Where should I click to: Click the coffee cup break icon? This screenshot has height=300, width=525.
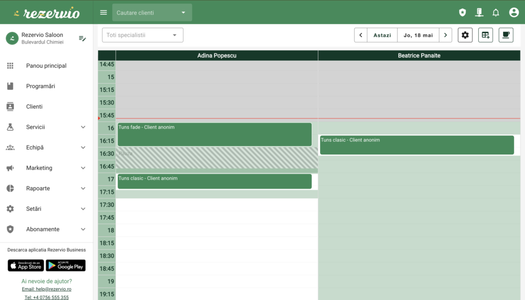(x=506, y=35)
